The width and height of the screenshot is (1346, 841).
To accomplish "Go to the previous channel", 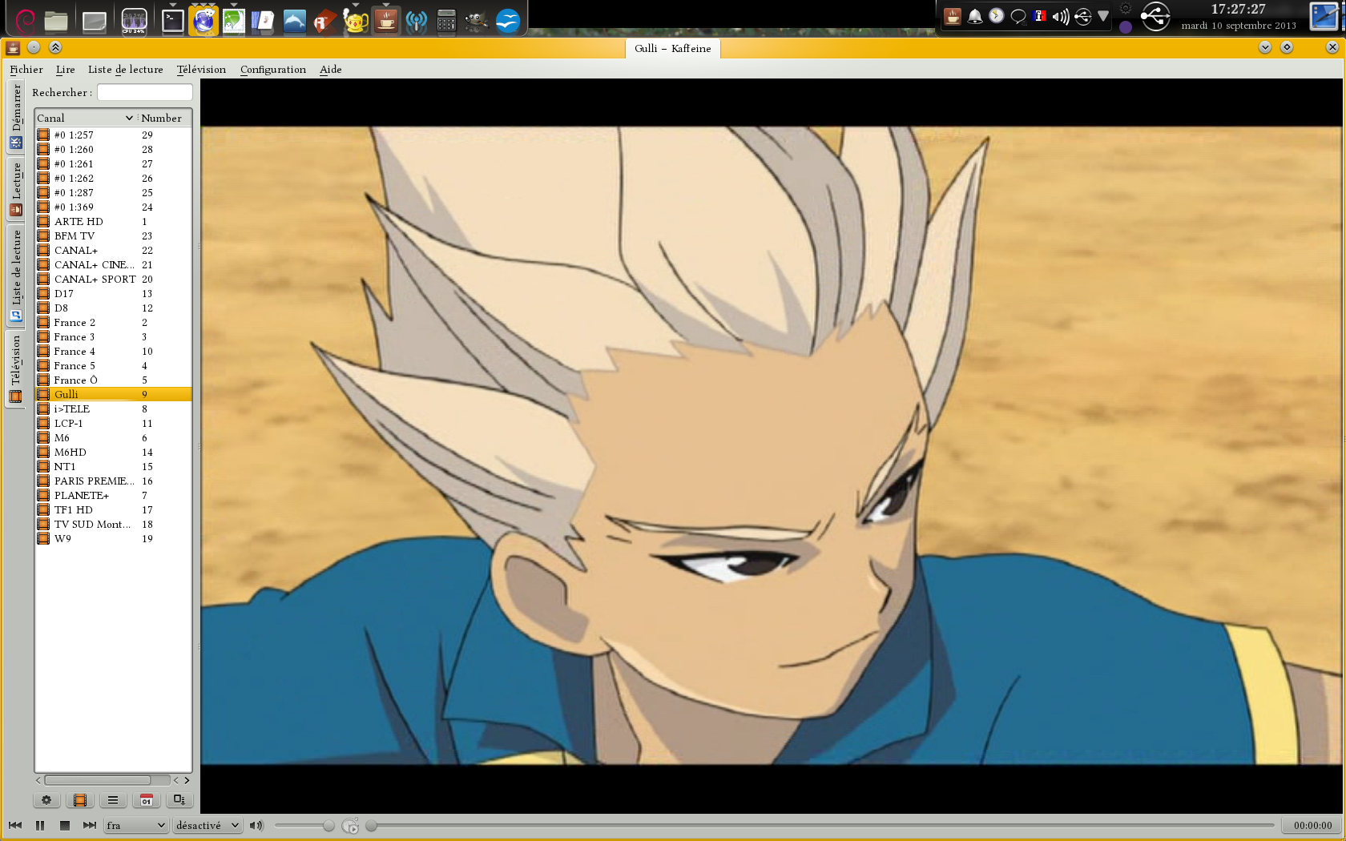I will pos(15,825).
